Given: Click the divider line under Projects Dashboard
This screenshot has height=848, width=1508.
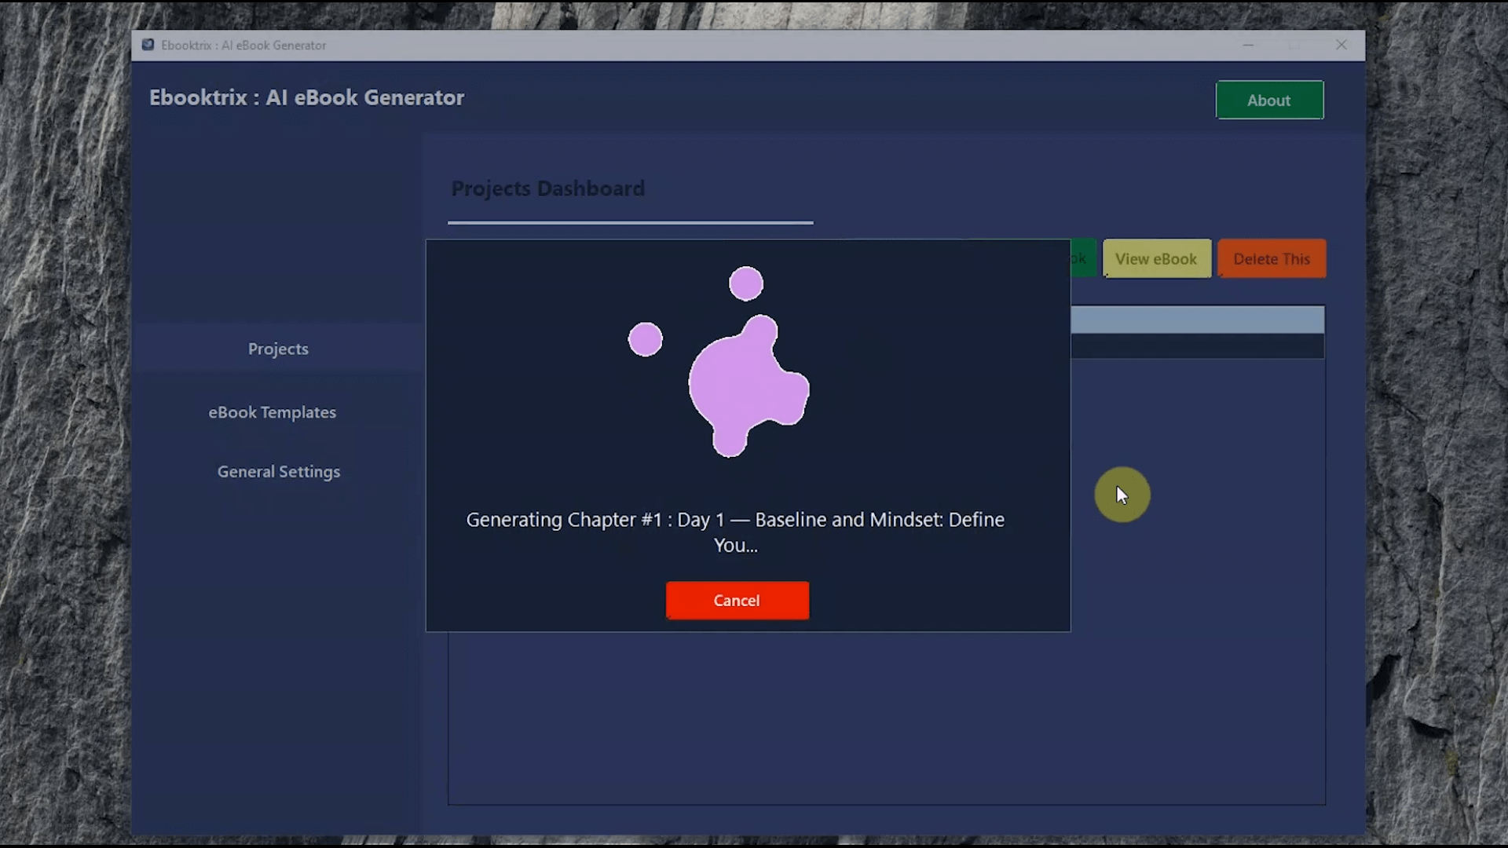Looking at the screenshot, I should pos(630,223).
